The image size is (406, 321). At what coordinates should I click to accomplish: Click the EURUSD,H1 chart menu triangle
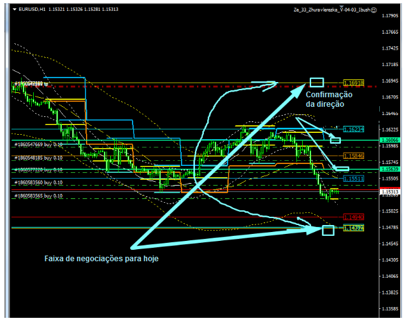click(x=15, y=10)
